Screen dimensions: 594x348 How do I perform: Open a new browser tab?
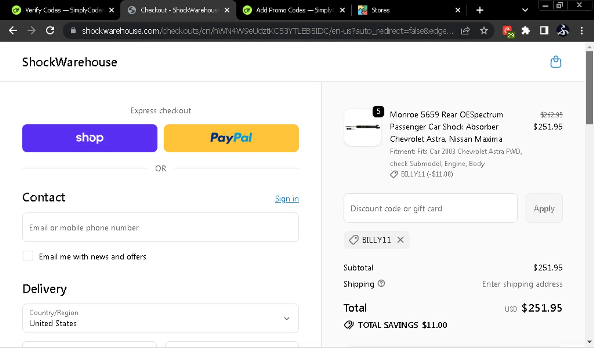[480, 10]
